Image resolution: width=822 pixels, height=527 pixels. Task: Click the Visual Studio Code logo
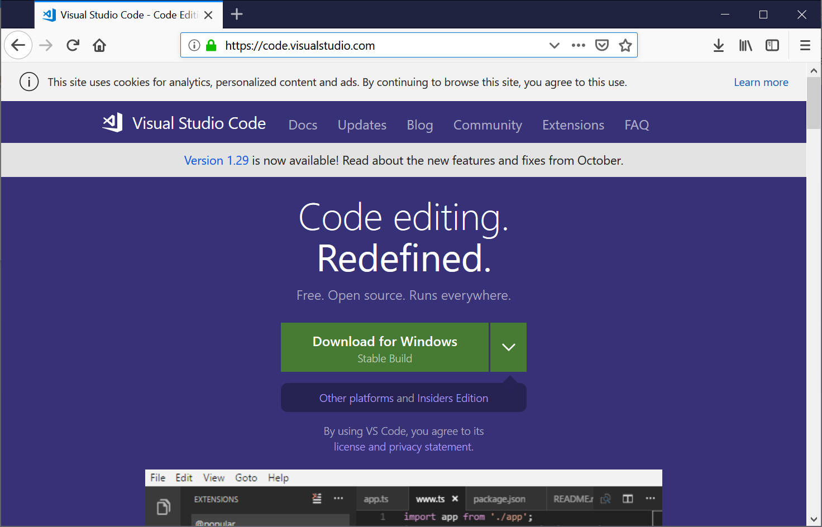click(x=184, y=123)
